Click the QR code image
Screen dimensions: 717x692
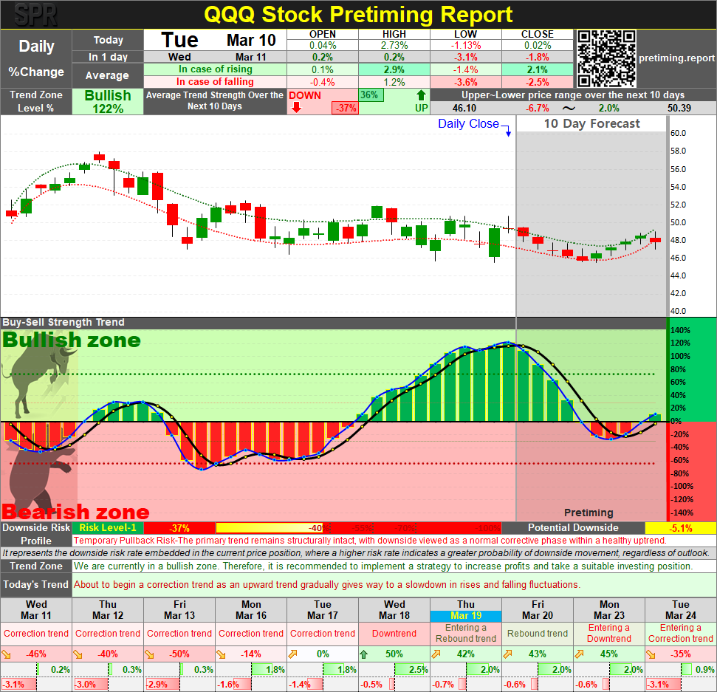[606, 58]
